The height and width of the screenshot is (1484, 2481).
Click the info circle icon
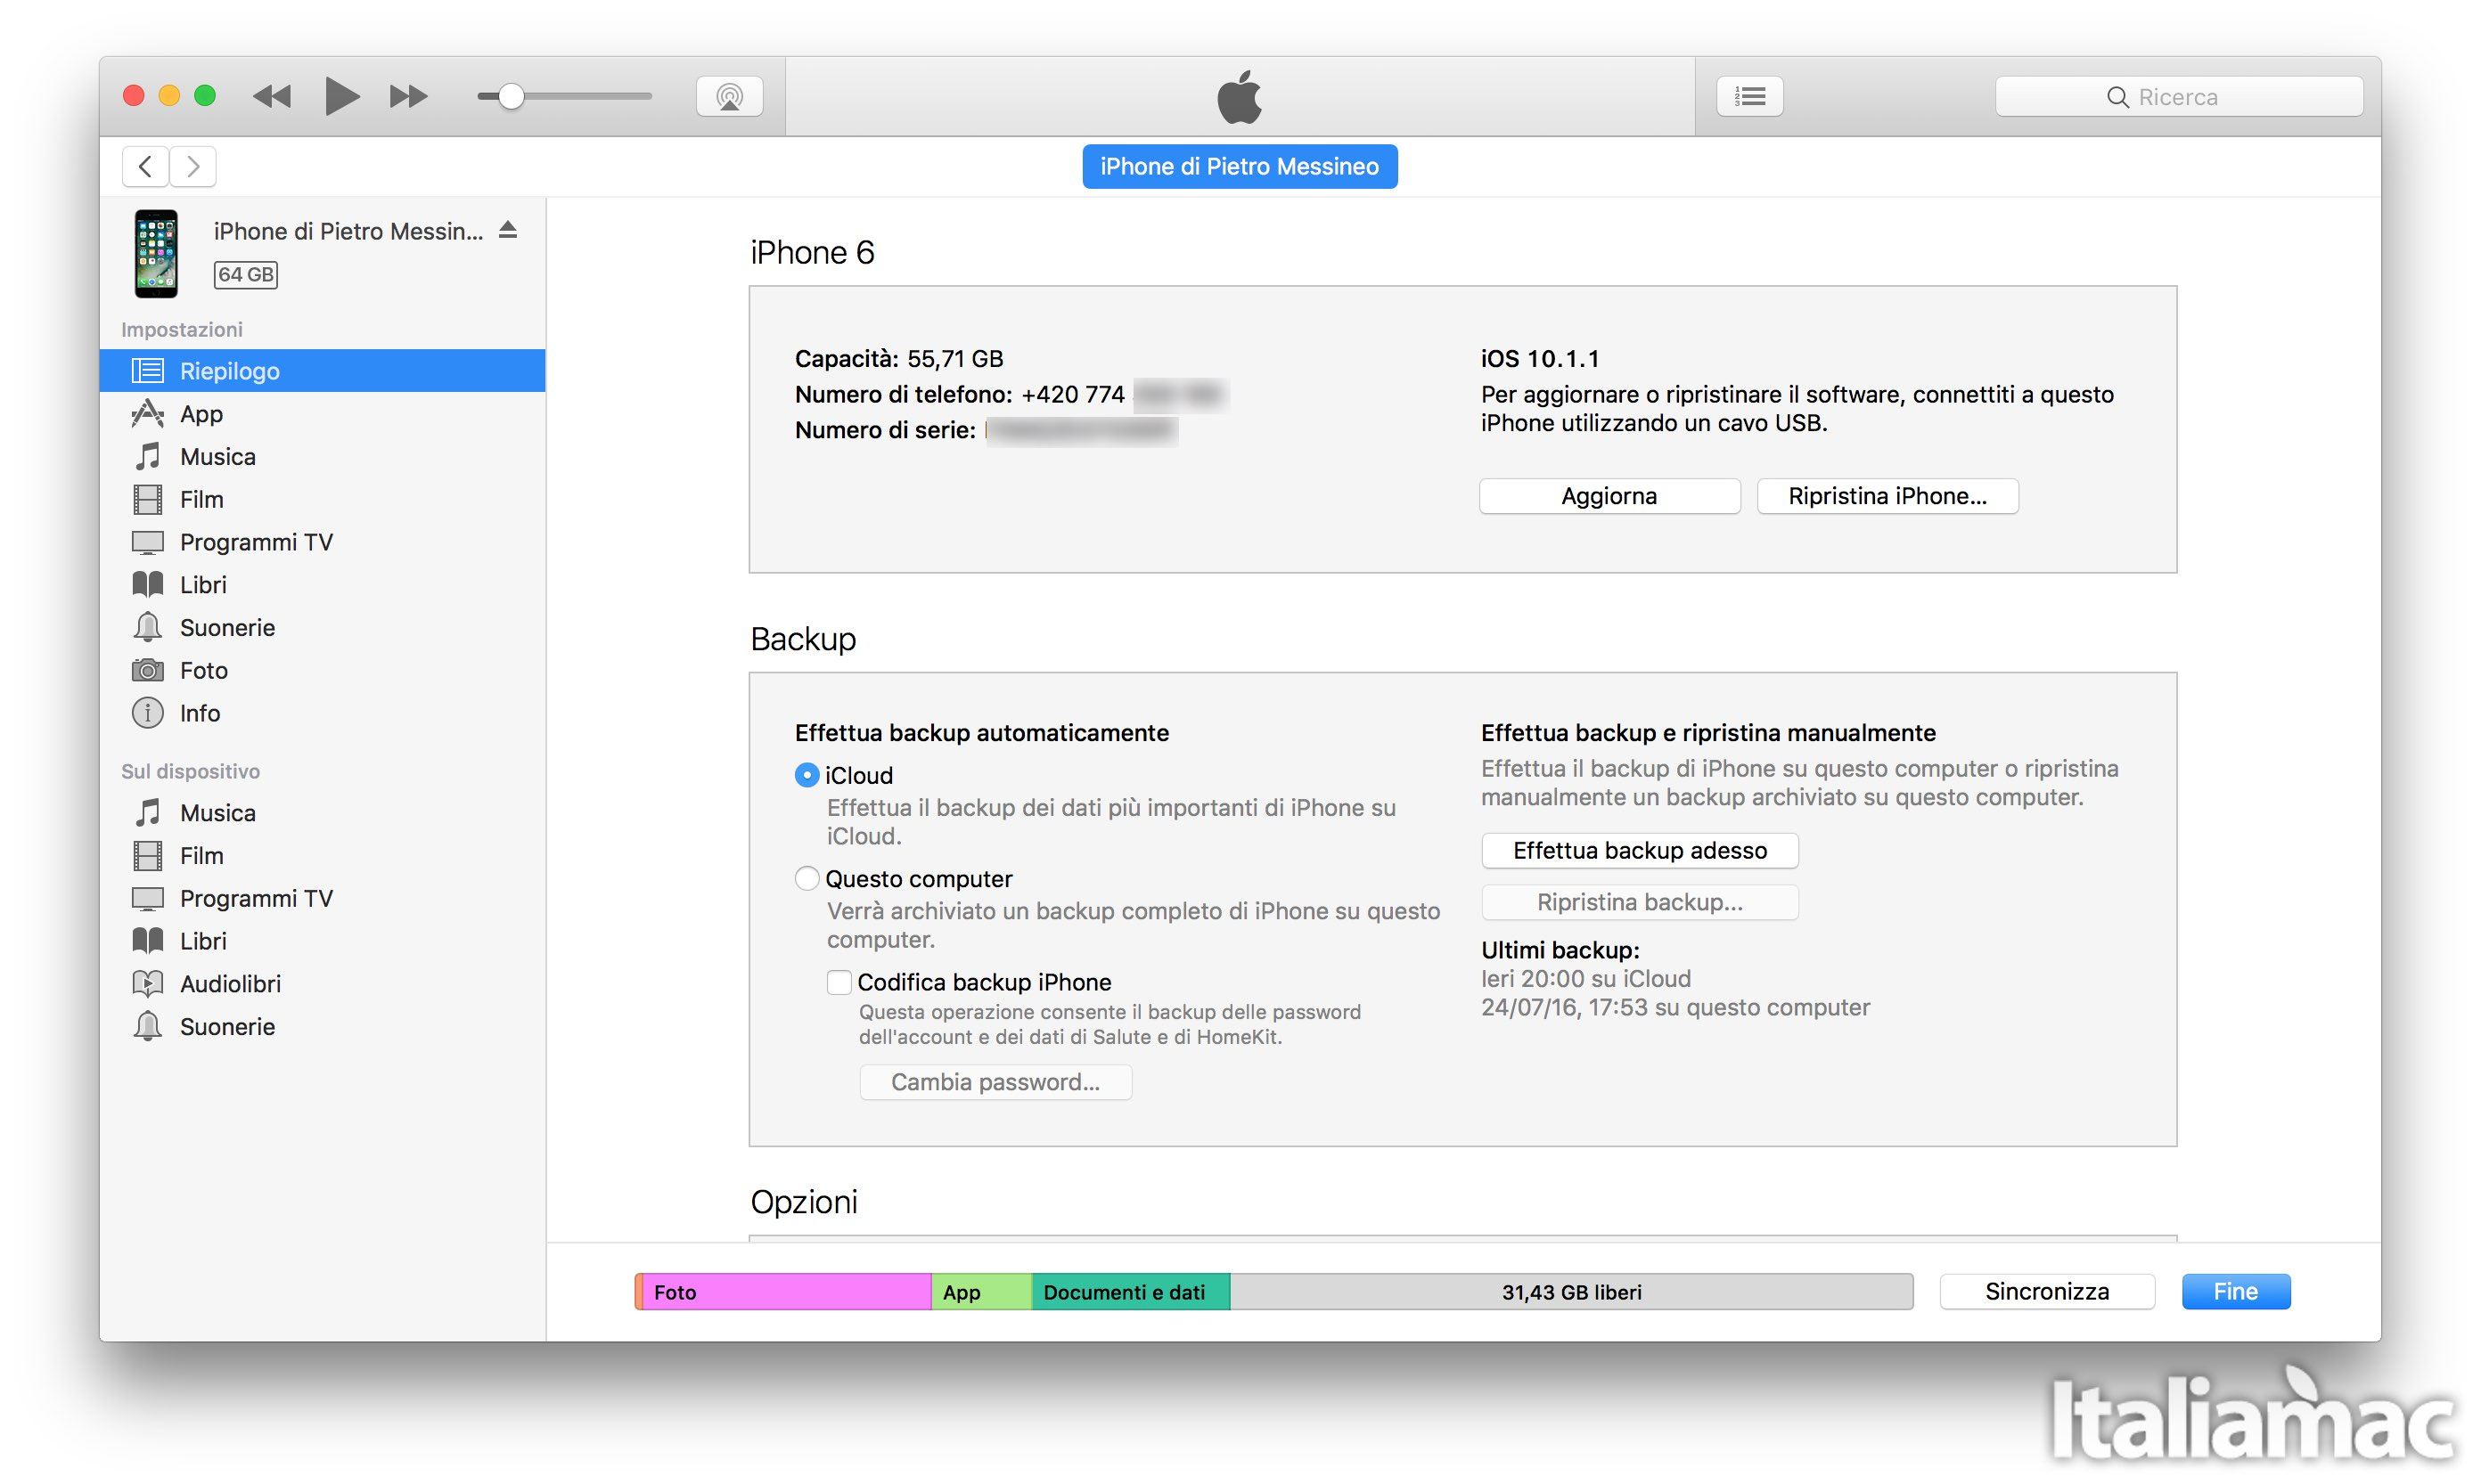pos(148,713)
